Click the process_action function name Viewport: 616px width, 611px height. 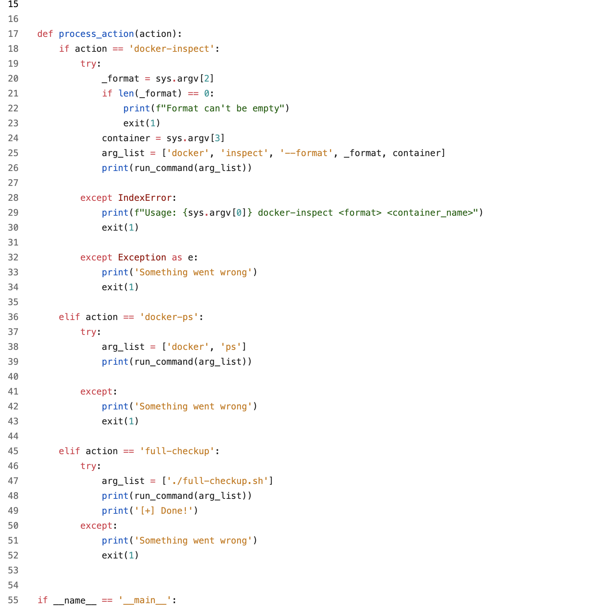click(96, 34)
